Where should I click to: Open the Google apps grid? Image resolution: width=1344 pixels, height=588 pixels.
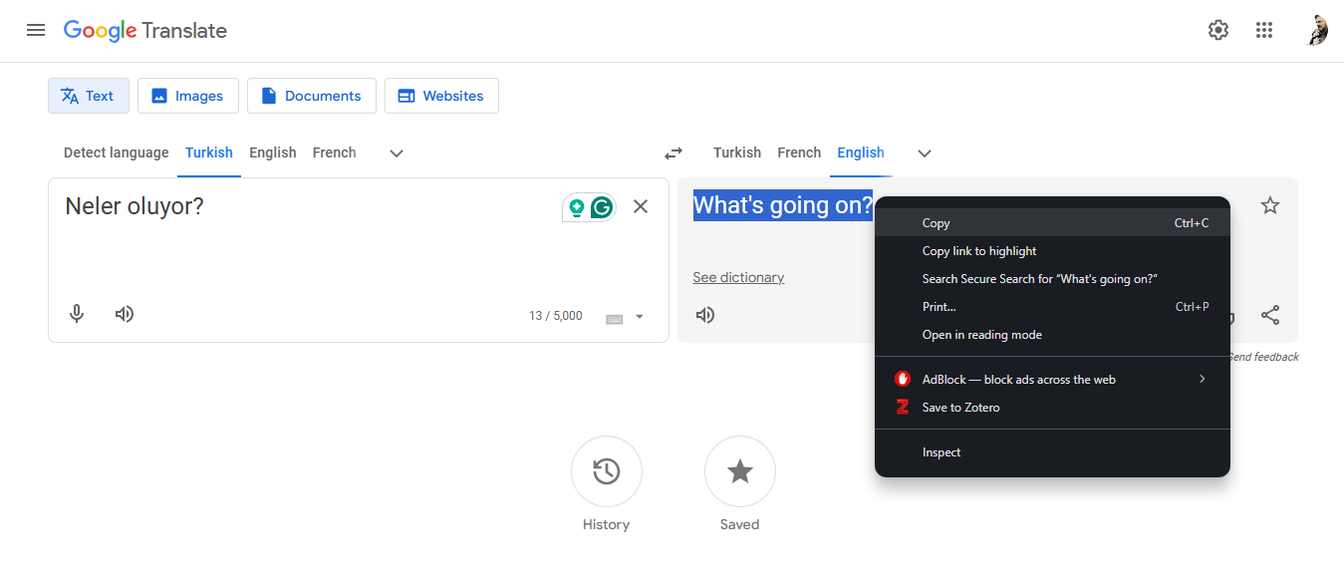[x=1264, y=30]
